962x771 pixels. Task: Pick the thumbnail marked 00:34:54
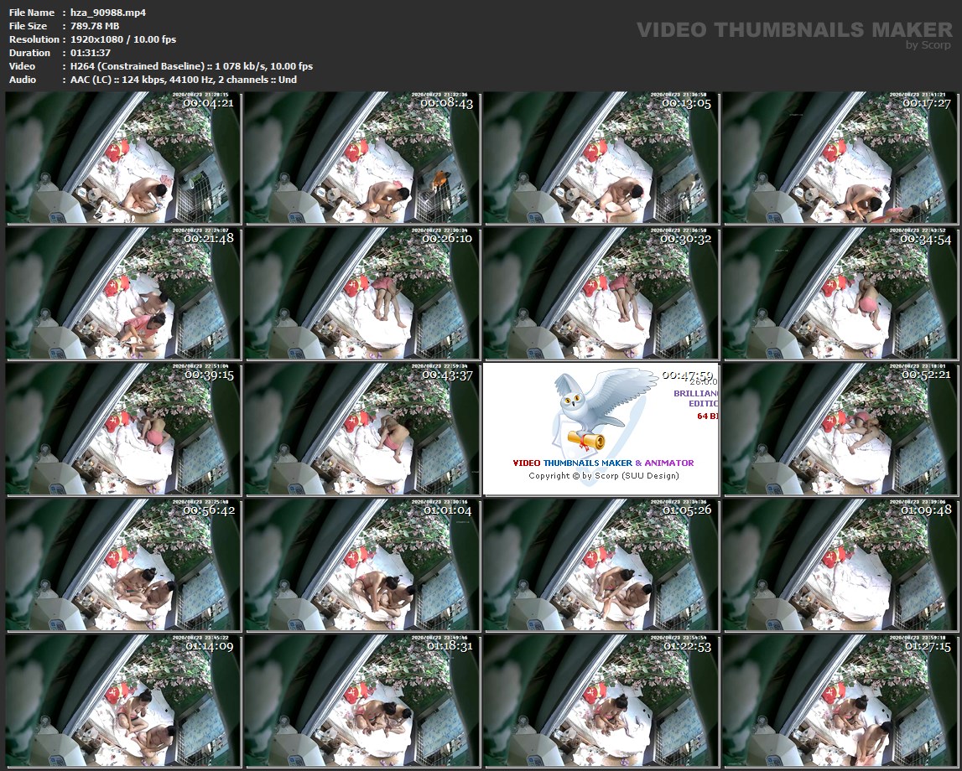[x=840, y=293]
